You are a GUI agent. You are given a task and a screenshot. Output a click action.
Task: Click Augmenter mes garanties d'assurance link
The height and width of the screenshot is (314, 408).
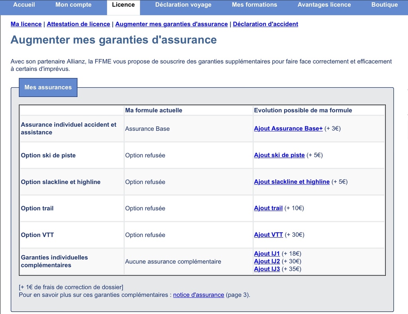tap(171, 24)
